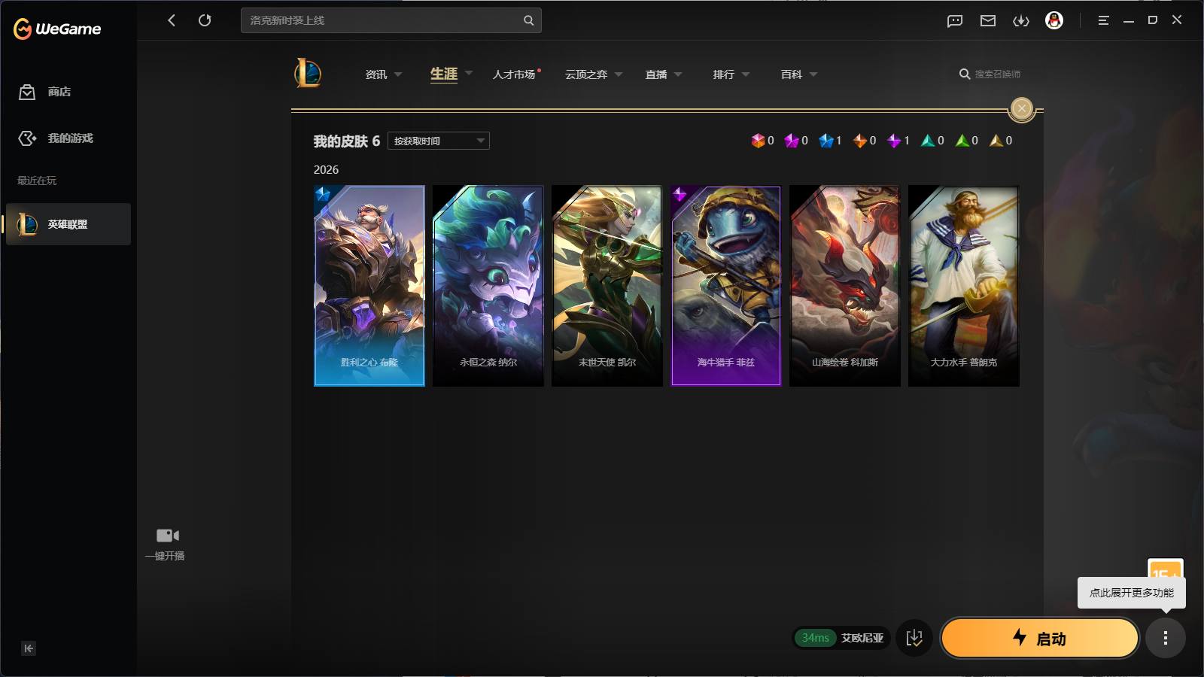Expand the 云顶之弈 dropdown arrow

click(619, 74)
